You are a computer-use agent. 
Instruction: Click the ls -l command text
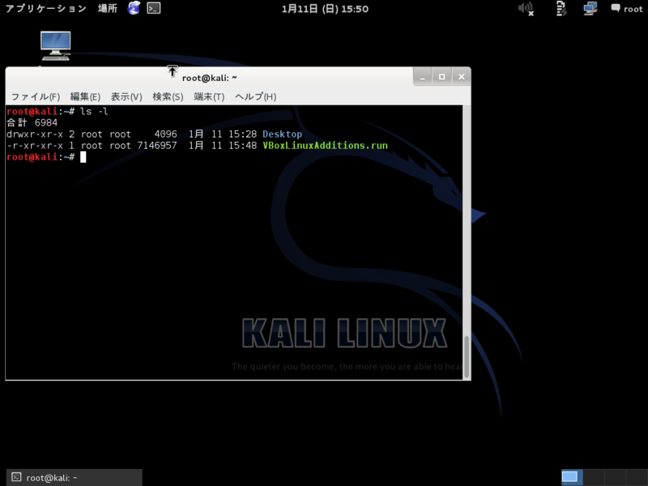pyautogui.click(x=94, y=111)
